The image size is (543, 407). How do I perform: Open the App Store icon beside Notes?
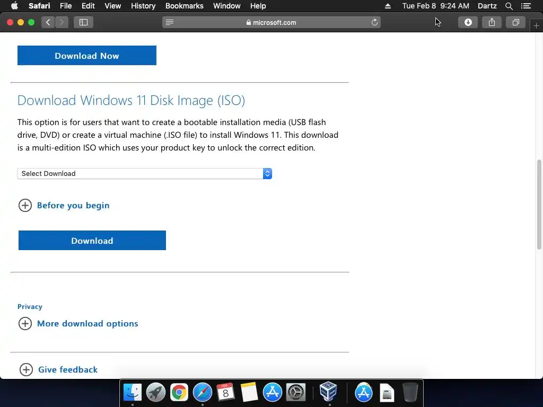coord(272,392)
